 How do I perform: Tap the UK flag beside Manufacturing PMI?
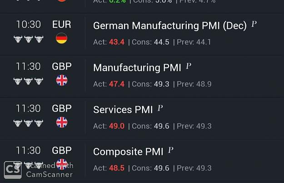click(62, 80)
